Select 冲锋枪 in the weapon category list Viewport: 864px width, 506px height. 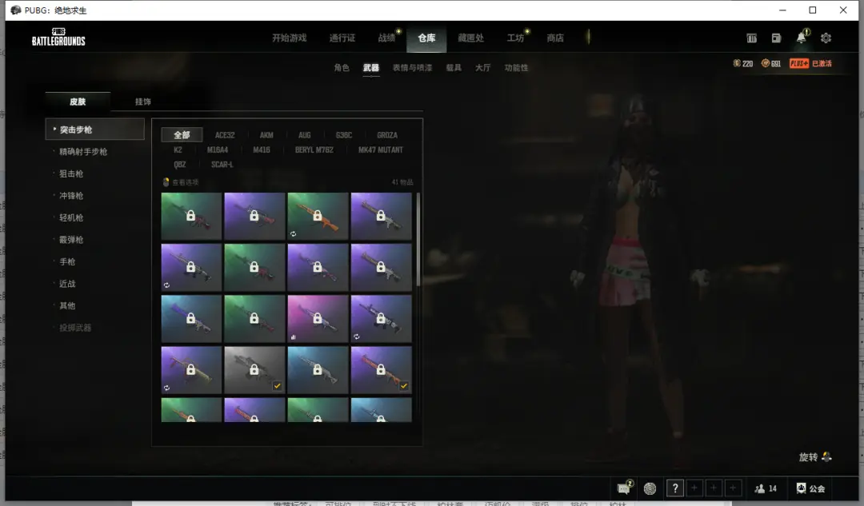click(x=71, y=196)
